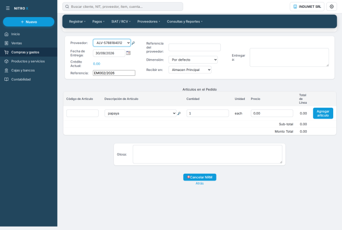342x230 pixels.
Task: Click the Cancelar NRM button
Action: (200, 177)
